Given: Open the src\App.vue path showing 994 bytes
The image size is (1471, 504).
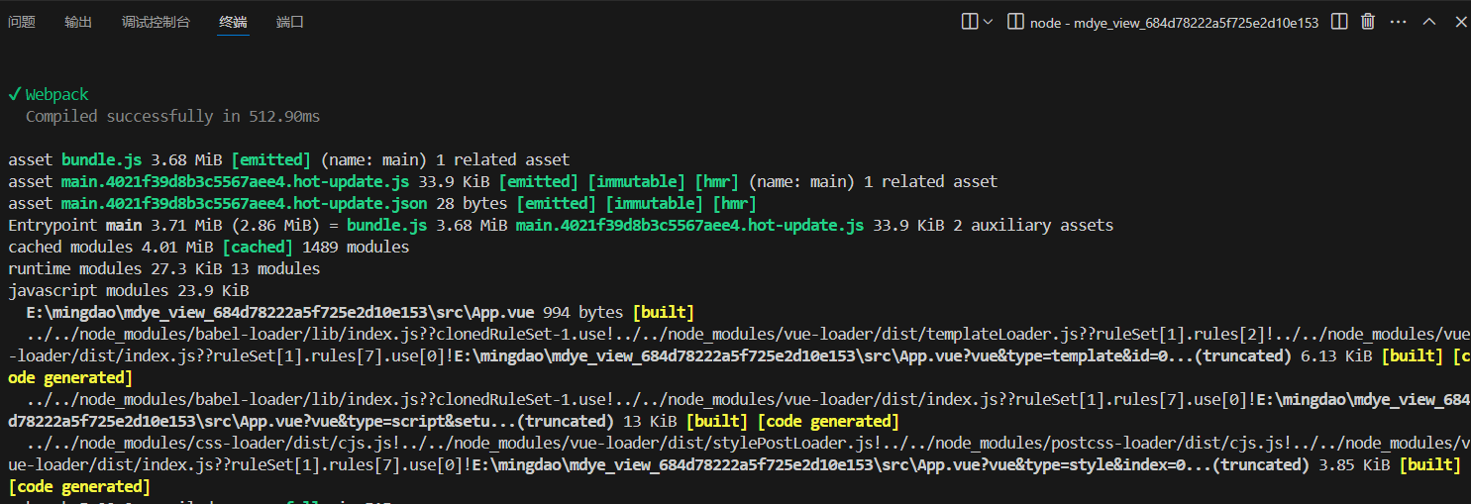Looking at the screenshot, I should (280, 312).
